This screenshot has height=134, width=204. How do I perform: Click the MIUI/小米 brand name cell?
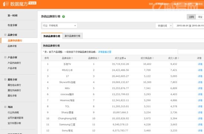tap(67, 70)
